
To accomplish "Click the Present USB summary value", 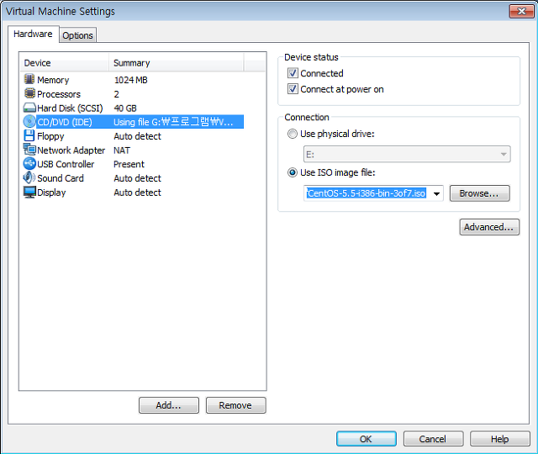I will 129,164.
